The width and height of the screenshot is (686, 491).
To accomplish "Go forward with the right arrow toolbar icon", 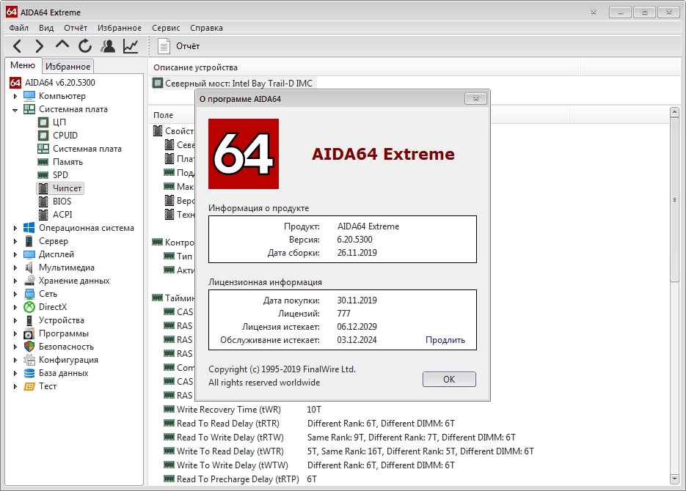I will [x=40, y=46].
